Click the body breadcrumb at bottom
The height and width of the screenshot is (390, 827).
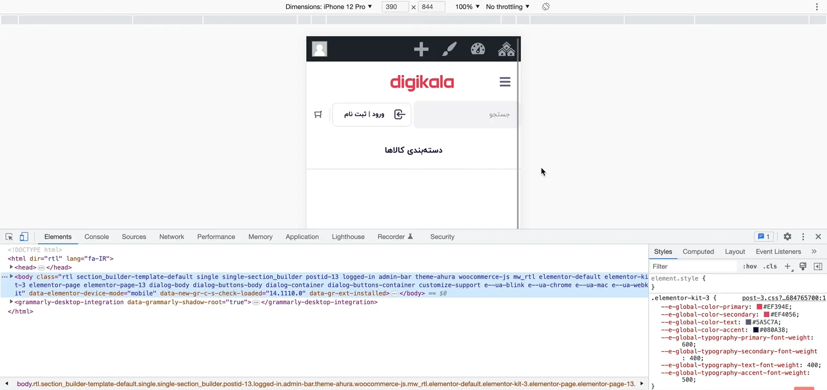(326, 384)
